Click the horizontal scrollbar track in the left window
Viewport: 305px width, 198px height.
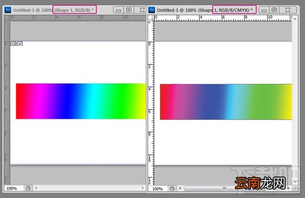pos(89,188)
